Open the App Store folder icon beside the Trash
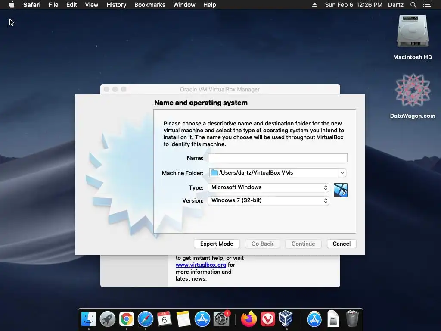Viewport: 441px width, 331px height. [314, 319]
